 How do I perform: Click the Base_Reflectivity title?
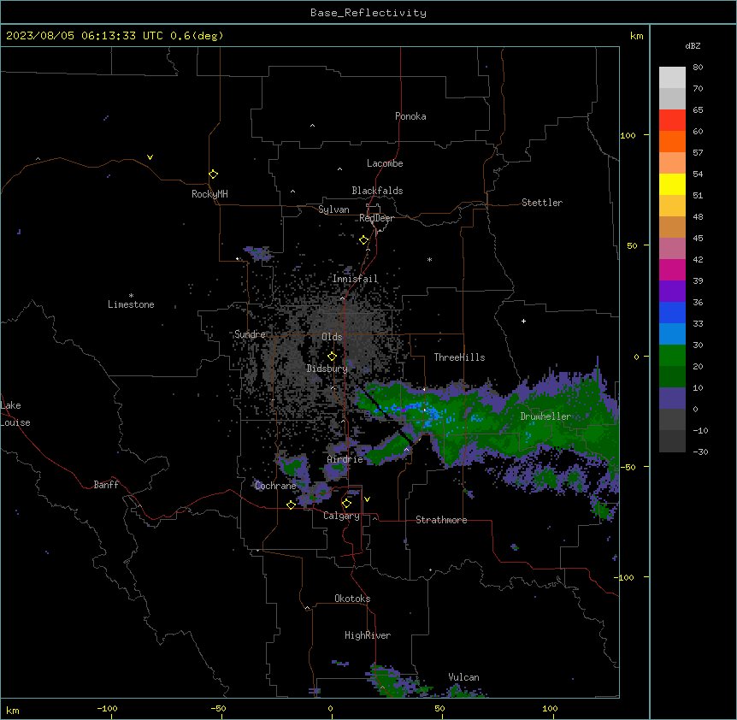point(368,13)
